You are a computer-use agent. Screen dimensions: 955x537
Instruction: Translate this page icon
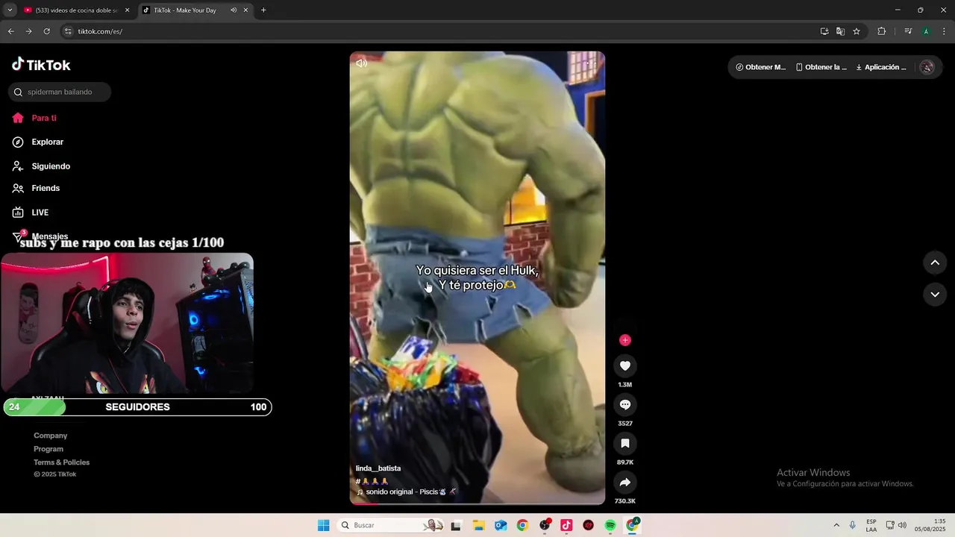click(840, 31)
